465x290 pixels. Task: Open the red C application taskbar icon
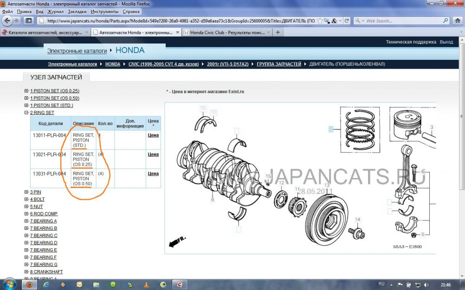pos(180,285)
